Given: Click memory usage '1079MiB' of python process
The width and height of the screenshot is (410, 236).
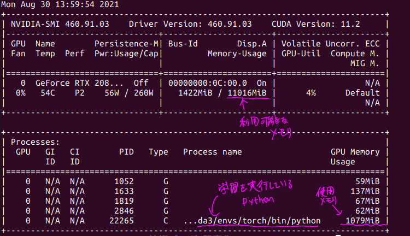Looking at the screenshot, I should click(x=362, y=221).
